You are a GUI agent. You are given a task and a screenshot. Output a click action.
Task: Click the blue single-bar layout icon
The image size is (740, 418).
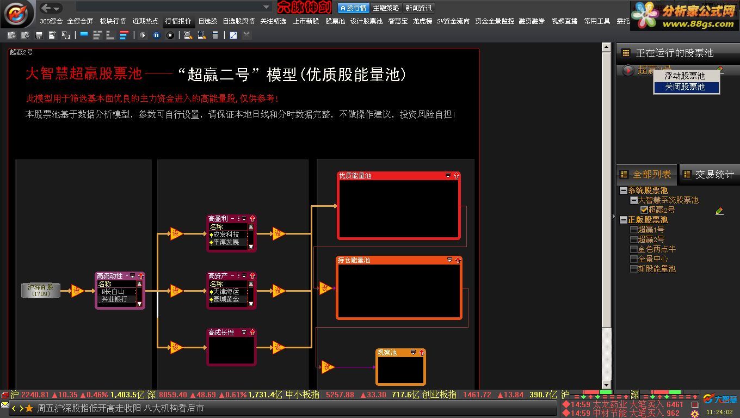[84, 35]
